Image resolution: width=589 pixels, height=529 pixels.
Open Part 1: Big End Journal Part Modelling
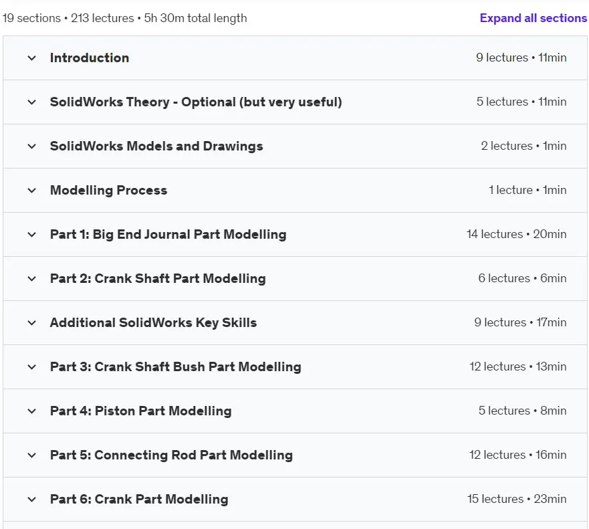(x=168, y=235)
